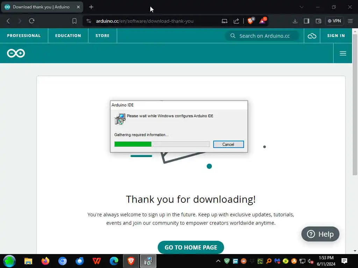This screenshot has width=358, height=268.
Task: Open File Explorer from taskbar
Action: tap(28, 261)
